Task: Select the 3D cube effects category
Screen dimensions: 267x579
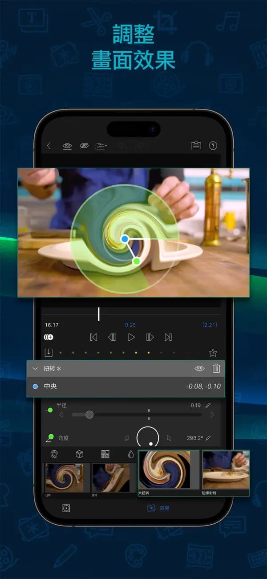Action: pos(79,454)
